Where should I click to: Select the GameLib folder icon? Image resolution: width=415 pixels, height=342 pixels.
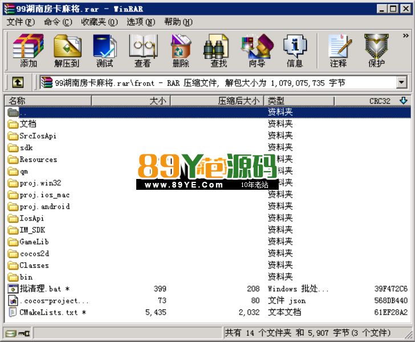13,242
